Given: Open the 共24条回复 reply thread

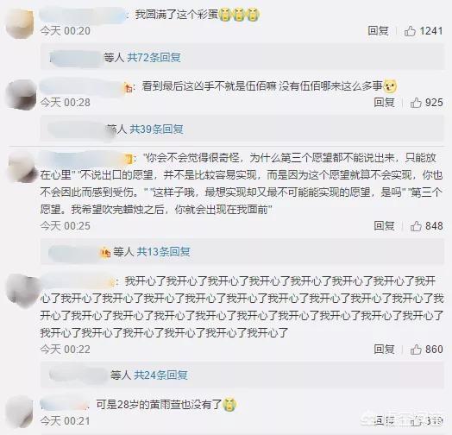Looking at the screenshot, I should (x=160, y=375).
